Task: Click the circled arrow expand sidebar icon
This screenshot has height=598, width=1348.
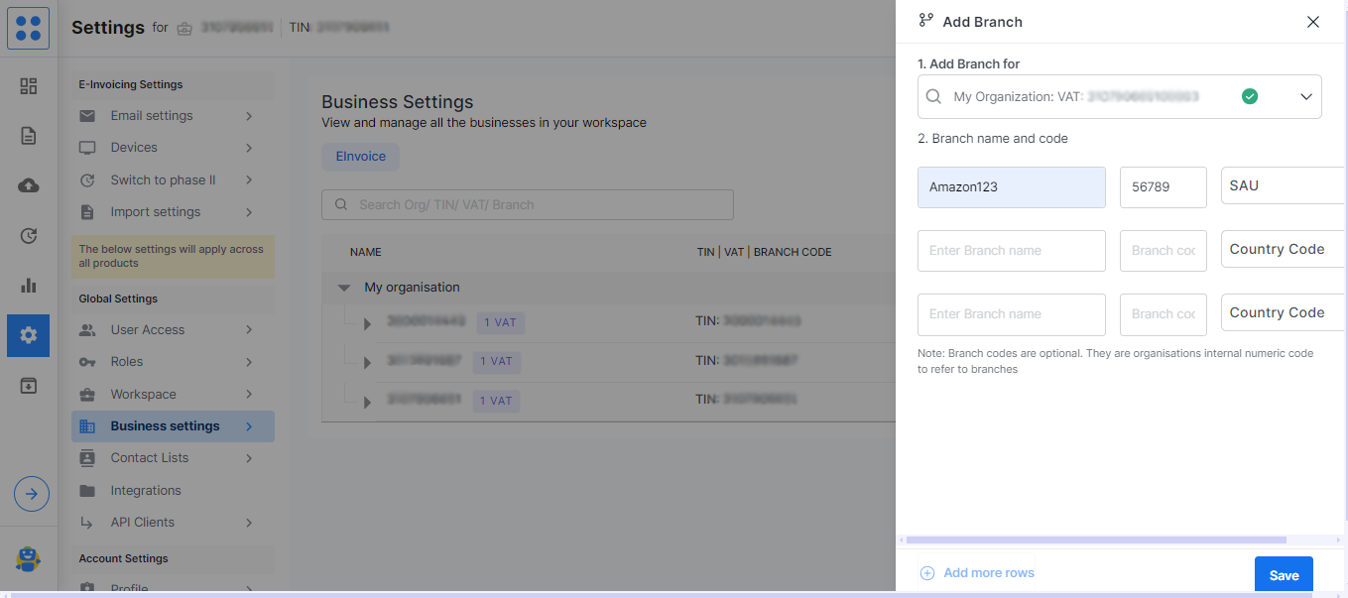Action: click(32, 493)
